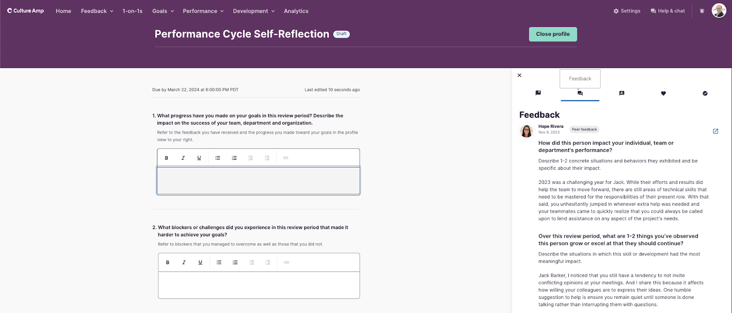Open the user avatar in top bar
This screenshot has height=313, width=732.
pyautogui.click(x=719, y=10)
